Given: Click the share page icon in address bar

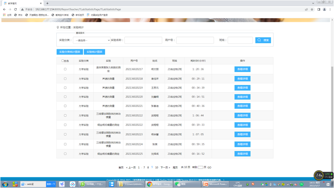Looking at the screenshot, I should 306,9.
